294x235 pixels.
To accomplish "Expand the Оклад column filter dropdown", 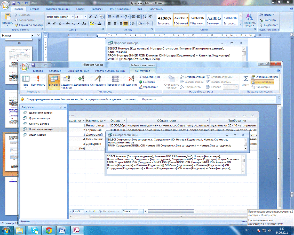I will [124, 121].
